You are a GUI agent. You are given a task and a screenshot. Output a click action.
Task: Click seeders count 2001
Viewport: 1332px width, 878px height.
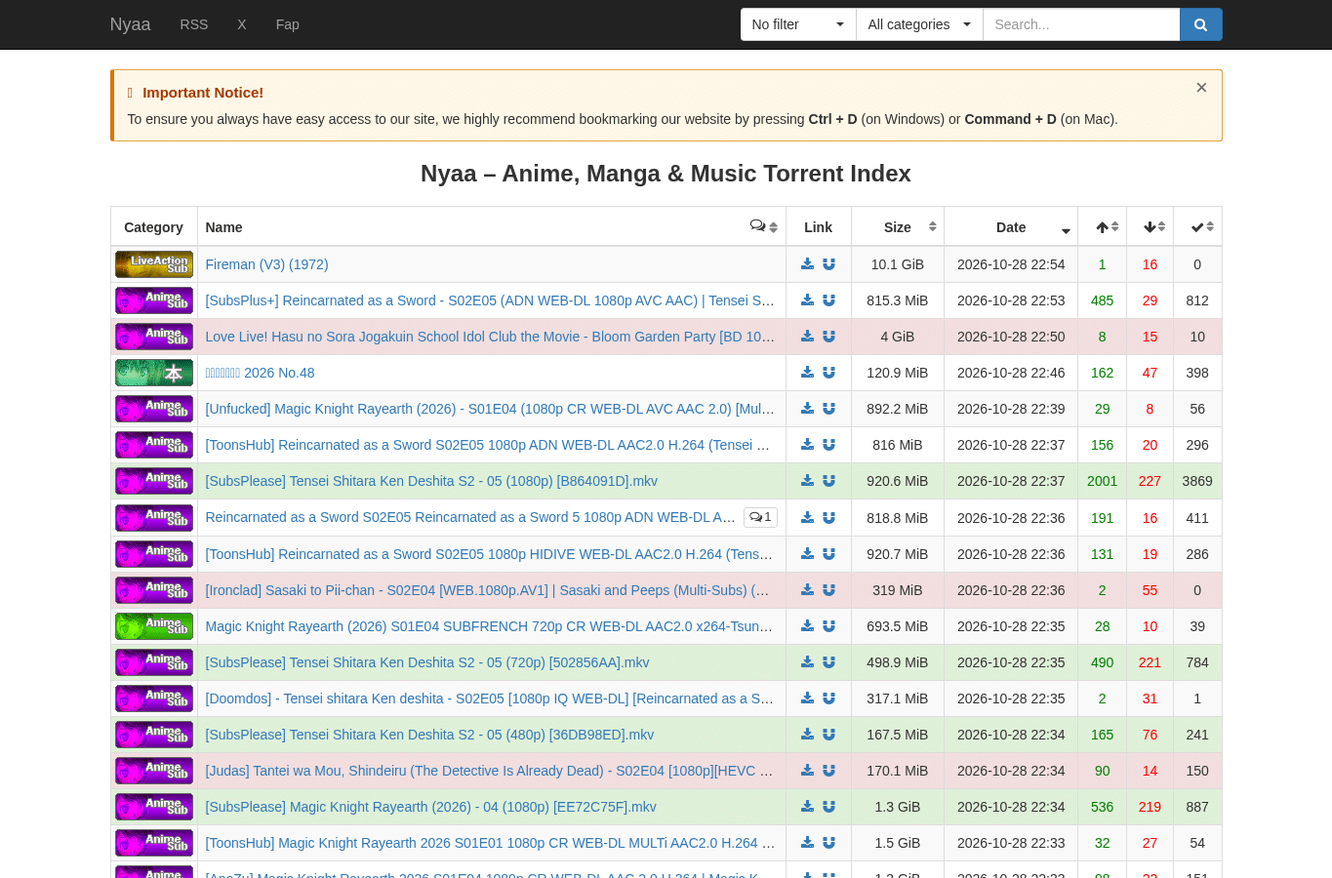[1103, 481]
